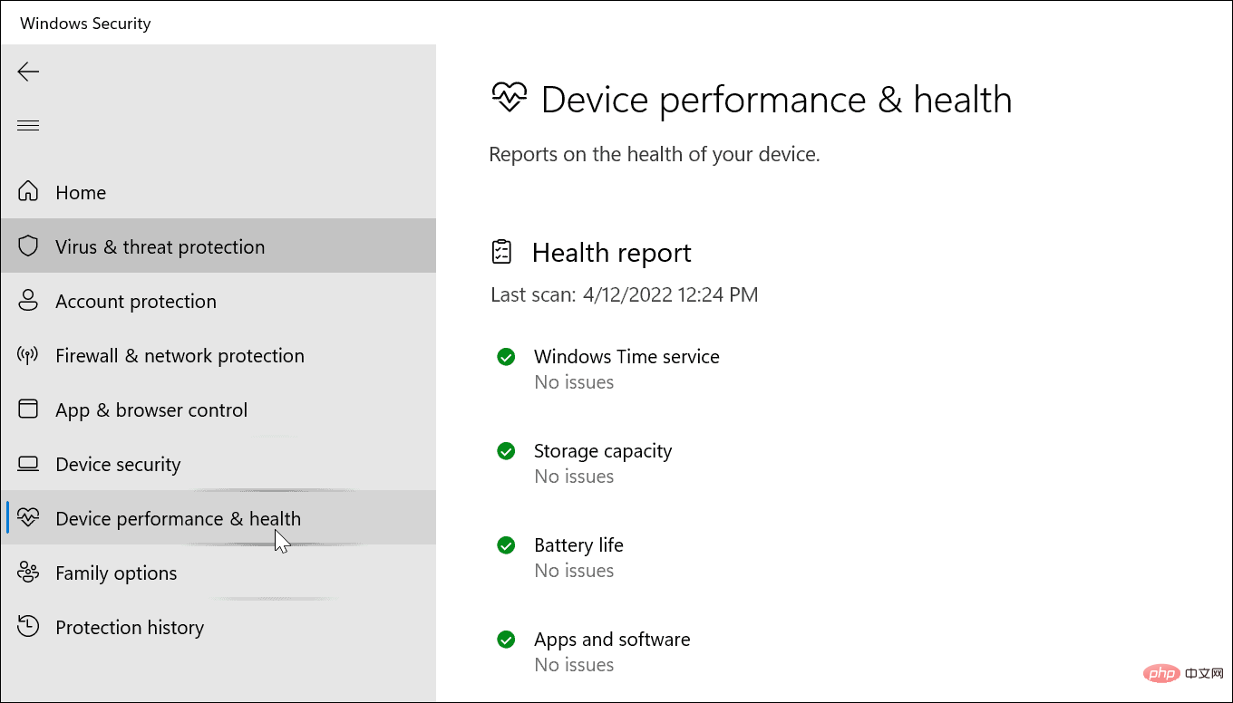Select the Firewall & network protection icon
The width and height of the screenshot is (1233, 703).
(x=28, y=355)
